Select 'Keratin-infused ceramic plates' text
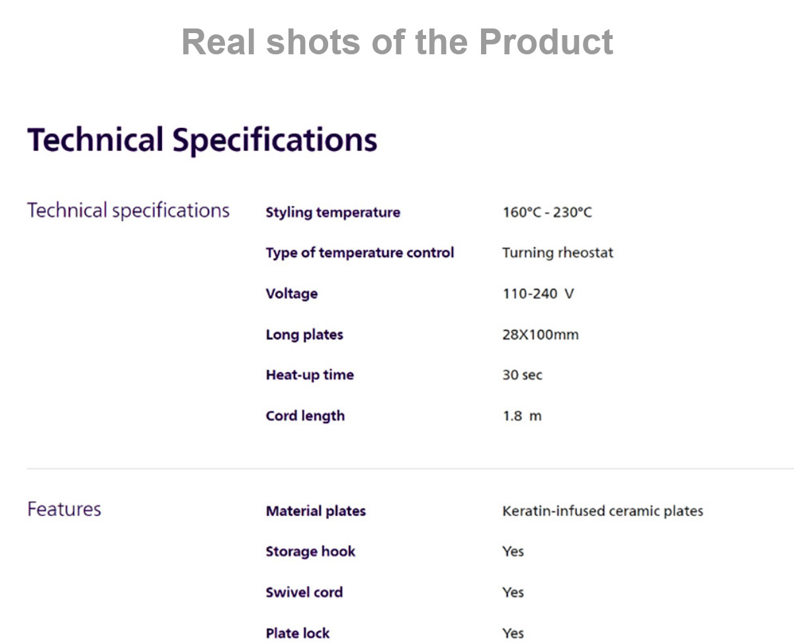Screen dimensions: 794x643 (x=603, y=511)
